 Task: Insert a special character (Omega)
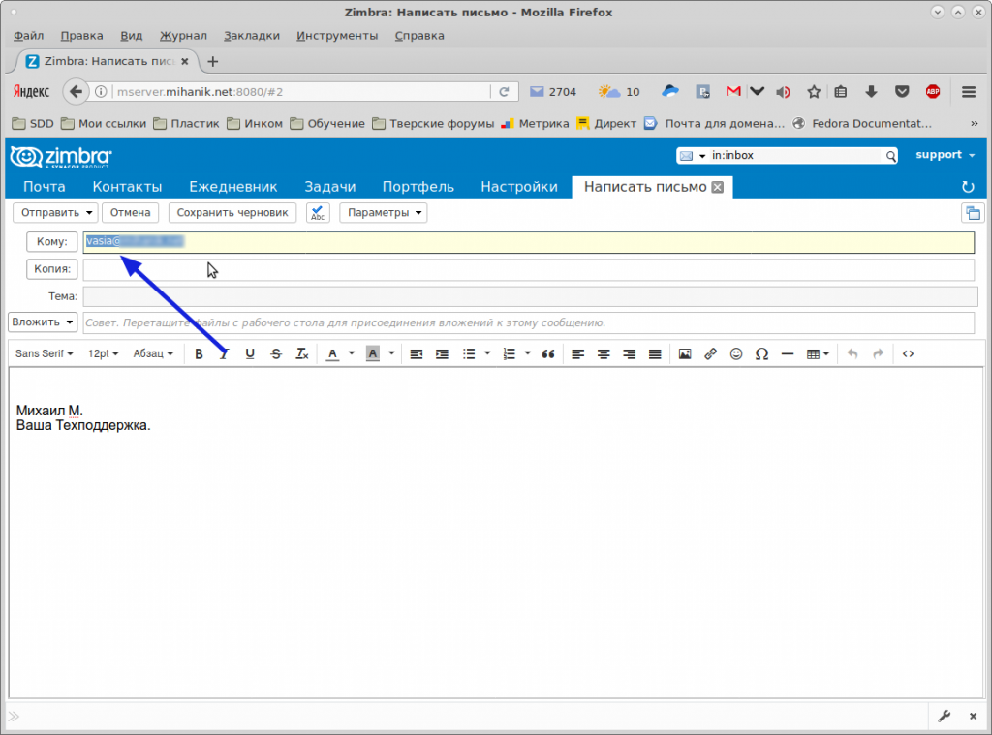761,354
